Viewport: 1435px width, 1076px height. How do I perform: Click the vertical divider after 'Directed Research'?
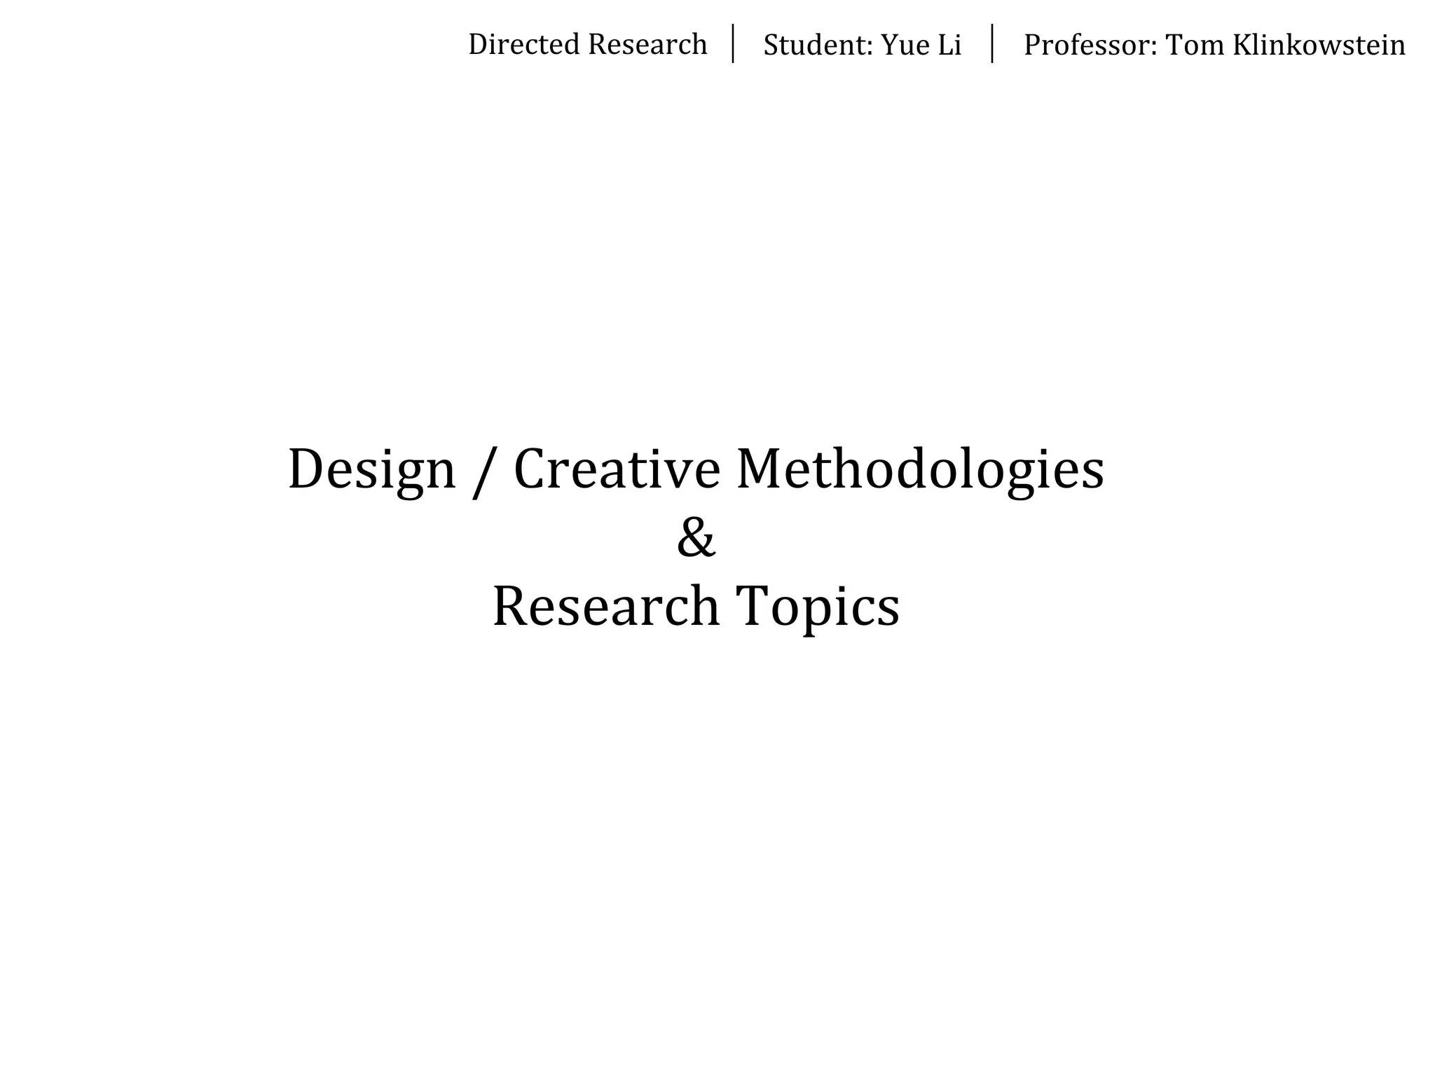coord(733,43)
